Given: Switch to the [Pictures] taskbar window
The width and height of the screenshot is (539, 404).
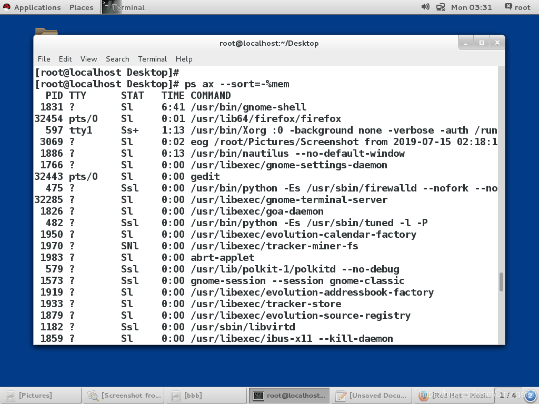Looking at the screenshot, I should (41, 396).
